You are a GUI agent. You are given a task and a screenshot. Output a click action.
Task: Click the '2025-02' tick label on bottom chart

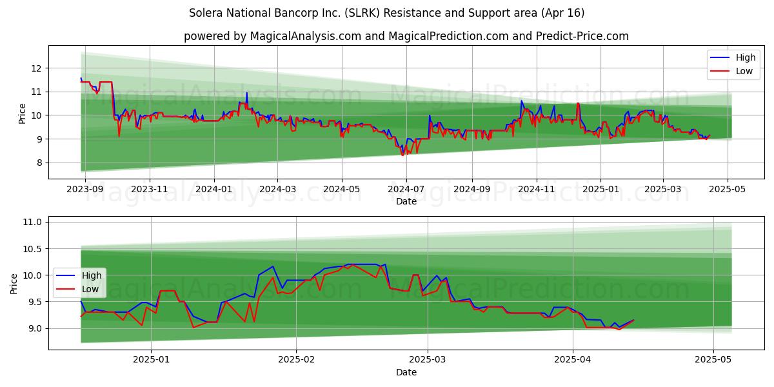click(296, 361)
